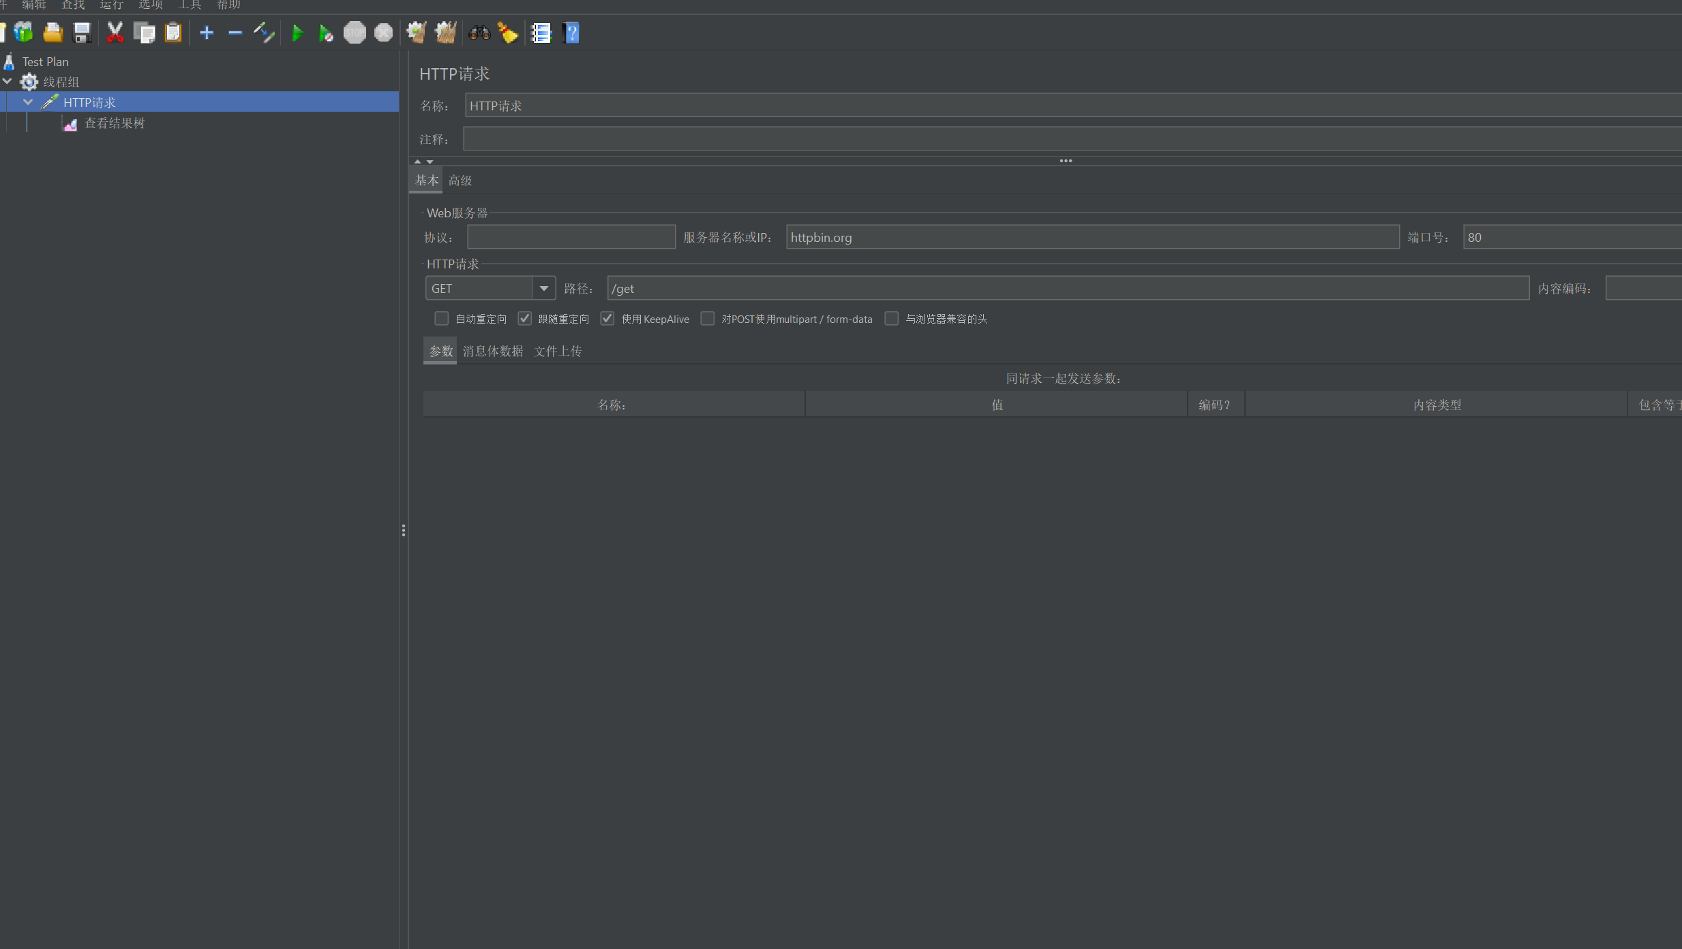Click the 服务器名称或IP field with httpbin.org
This screenshot has height=949, width=1682.
1092,237
